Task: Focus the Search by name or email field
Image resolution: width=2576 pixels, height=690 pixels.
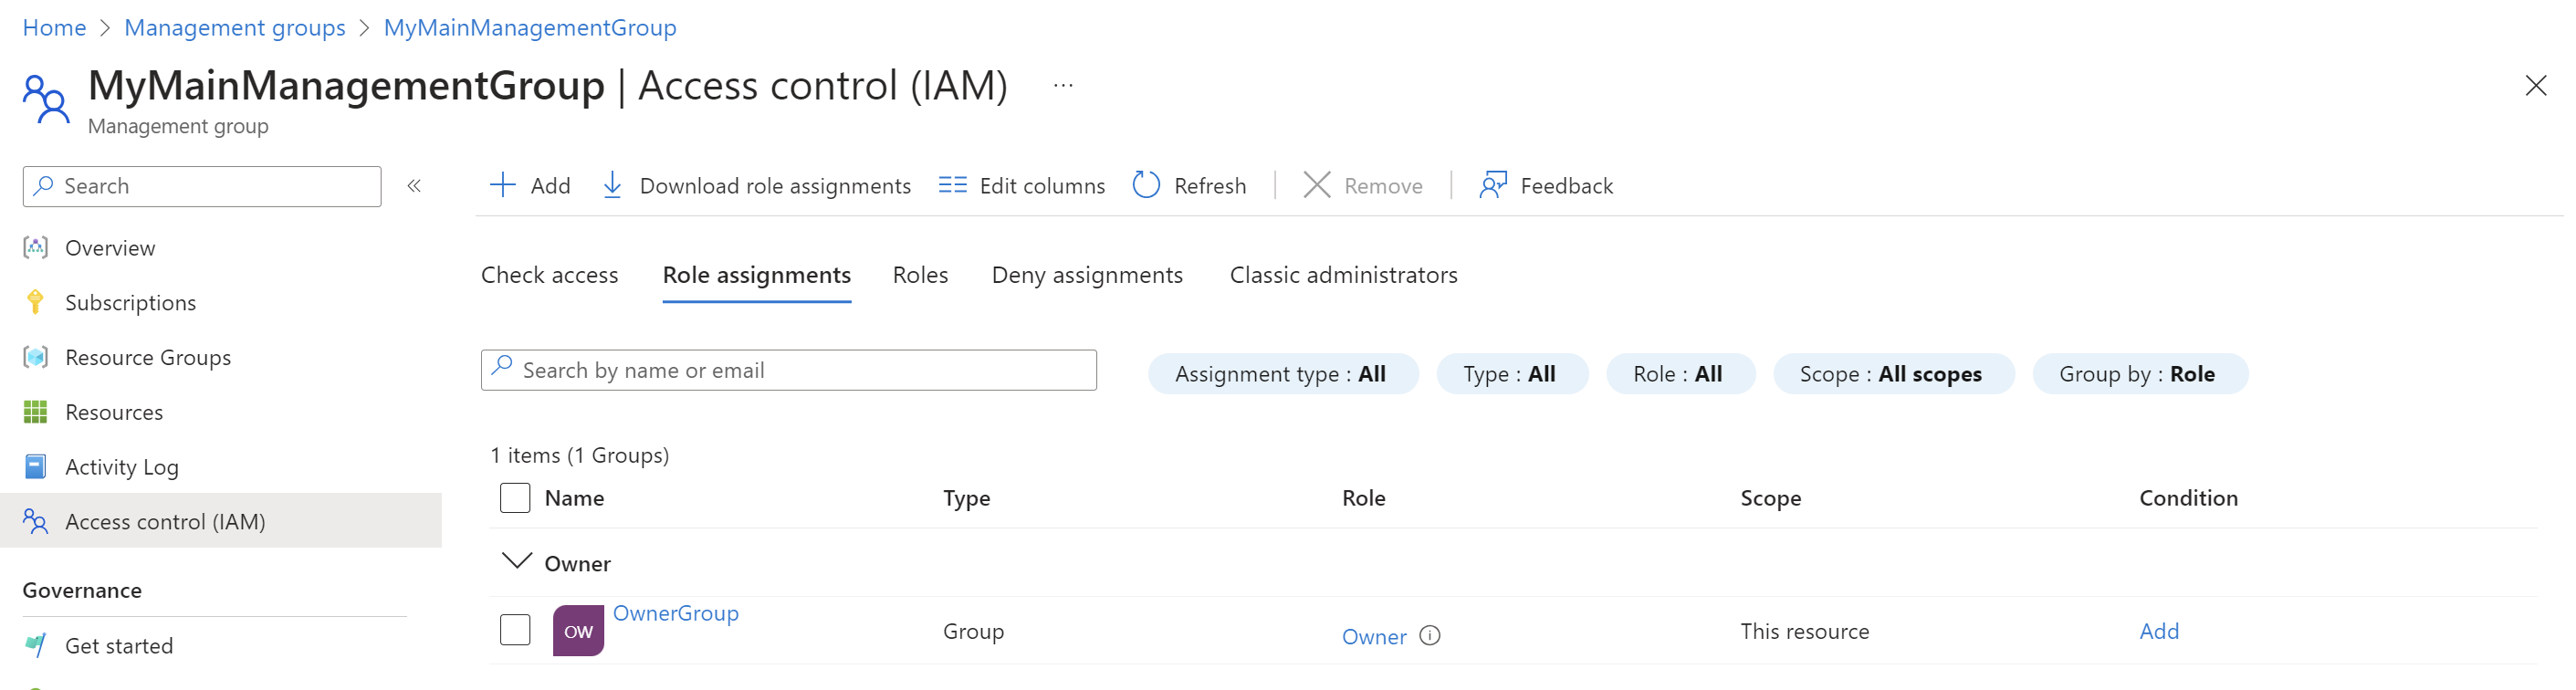Action: [x=788, y=370]
